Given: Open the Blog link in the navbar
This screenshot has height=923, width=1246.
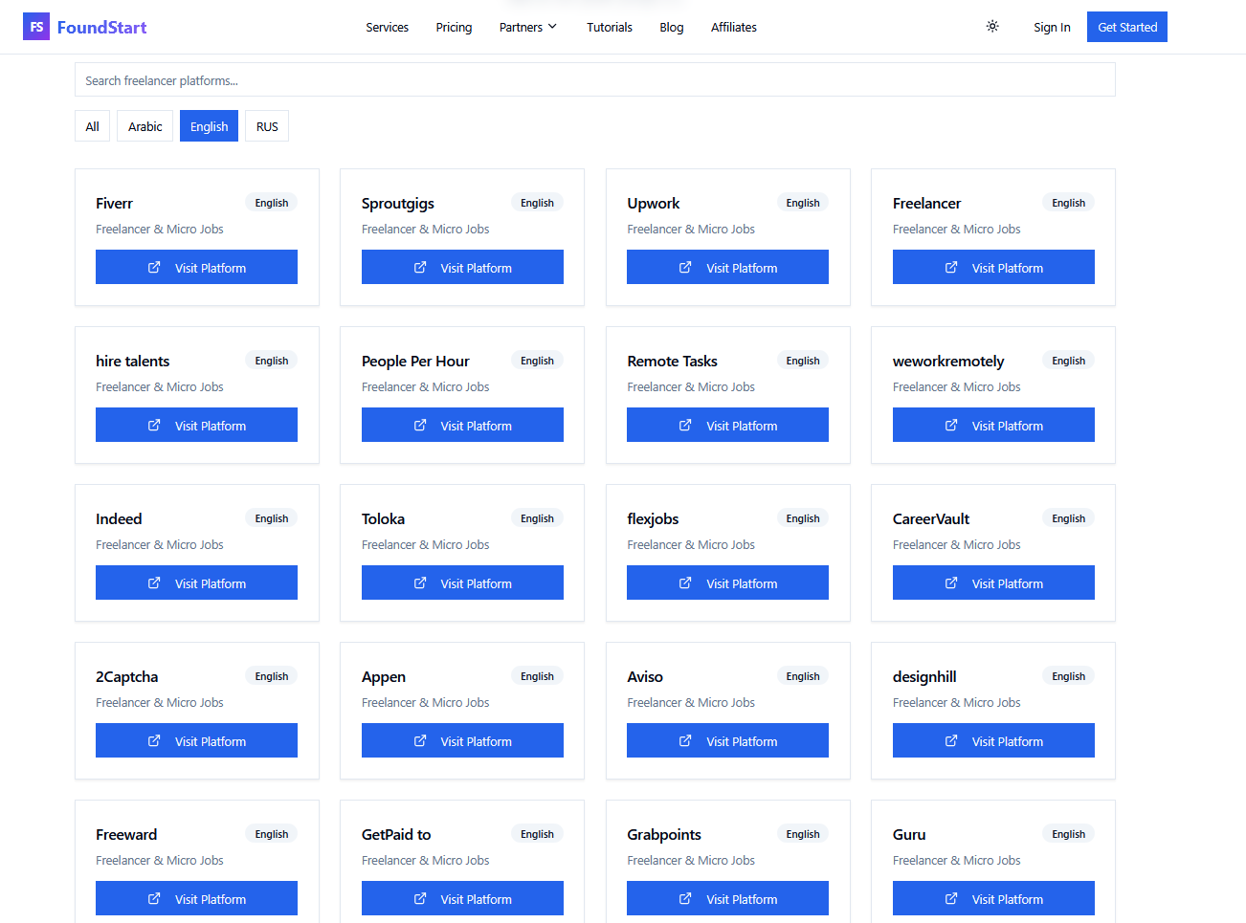Looking at the screenshot, I should pos(672,27).
